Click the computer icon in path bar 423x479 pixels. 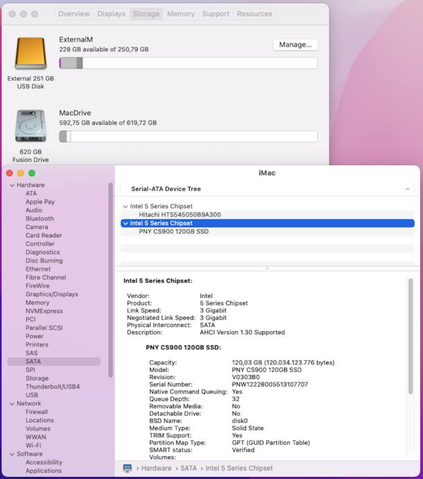pyautogui.click(x=128, y=469)
